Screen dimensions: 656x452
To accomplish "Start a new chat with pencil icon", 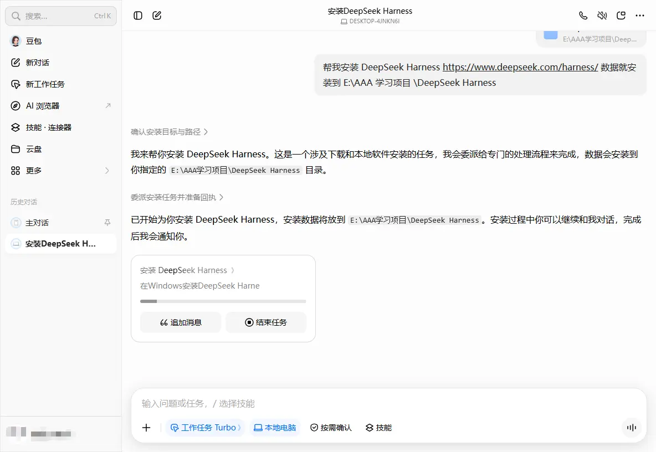I will pyautogui.click(x=157, y=16).
